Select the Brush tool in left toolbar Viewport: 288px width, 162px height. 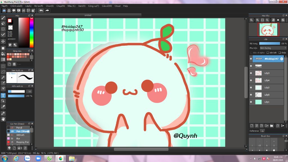(3, 18)
